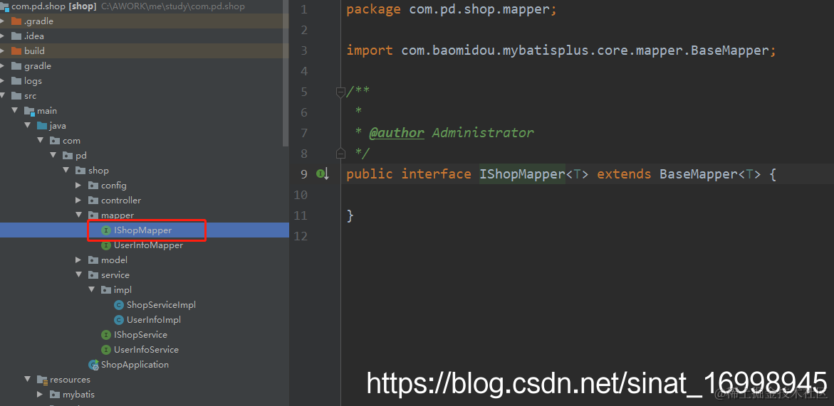834x406 pixels.
Task: Click the IShopService interface icon
Action: [106, 335]
